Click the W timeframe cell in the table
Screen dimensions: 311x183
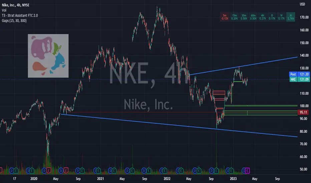281,17
